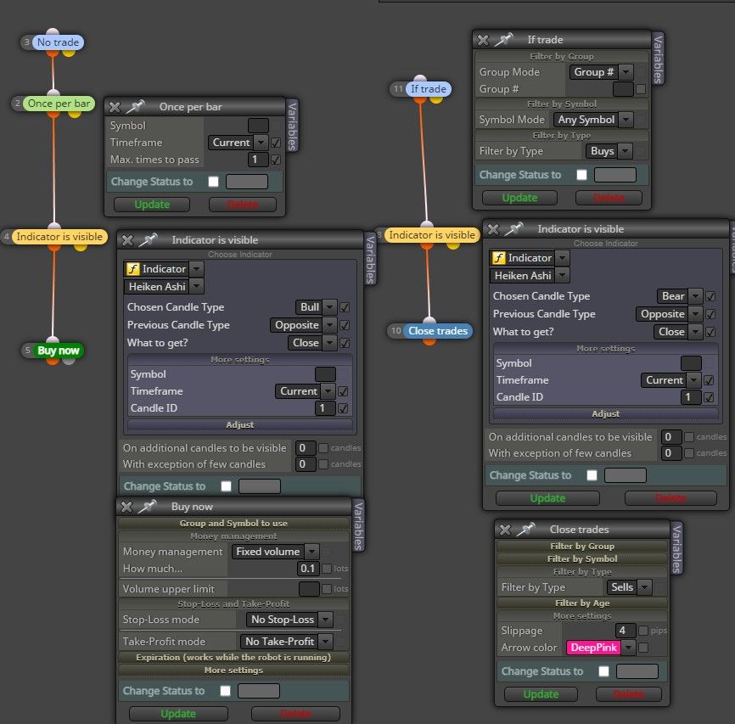Open Group Mode dropdown

[602, 72]
